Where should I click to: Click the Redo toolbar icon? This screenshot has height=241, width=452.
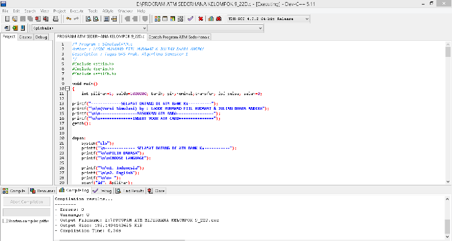(76, 19)
